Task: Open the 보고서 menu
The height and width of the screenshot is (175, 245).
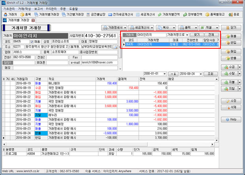Action: click(x=39, y=8)
